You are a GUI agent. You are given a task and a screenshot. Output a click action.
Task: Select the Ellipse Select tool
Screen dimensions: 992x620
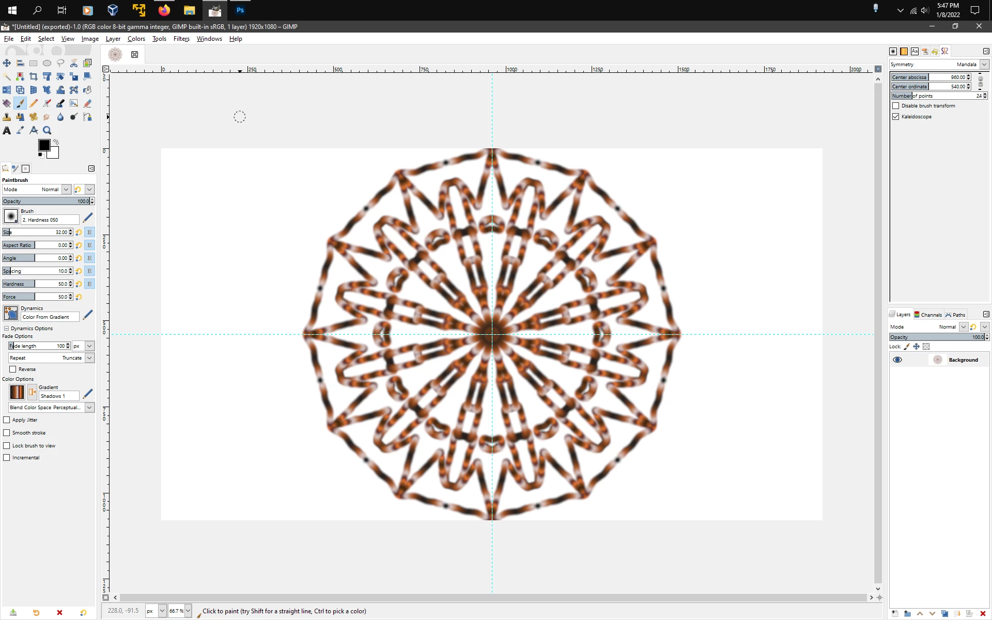pos(47,63)
